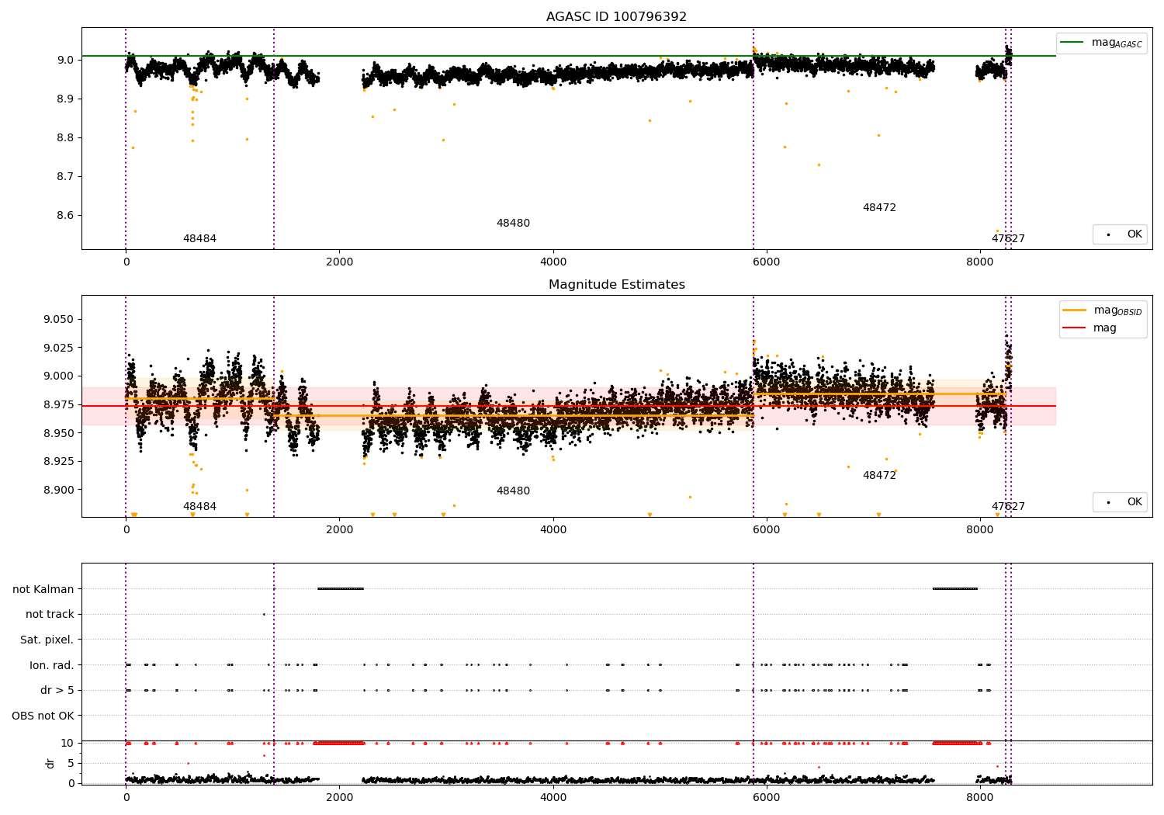This screenshot has width=1164, height=815.
Task: Click the '9.0' y-tick in top plot
Action: click(65, 60)
